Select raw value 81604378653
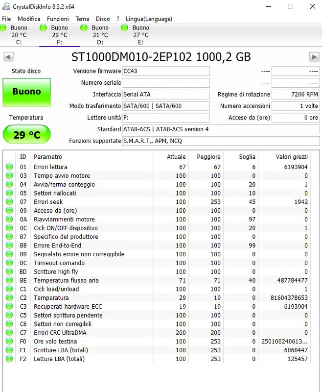Viewport: 322px width, 392px height. coord(289,298)
